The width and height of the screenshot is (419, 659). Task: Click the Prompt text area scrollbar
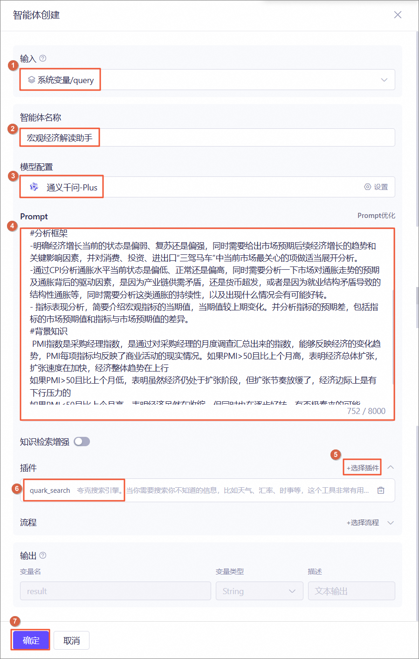393,336
